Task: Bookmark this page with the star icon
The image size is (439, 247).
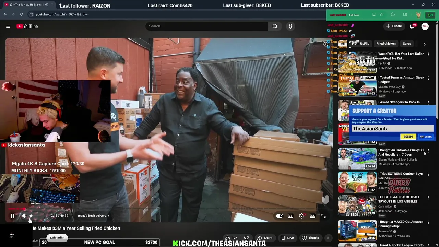Action: pyautogui.click(x=381, y=15)
